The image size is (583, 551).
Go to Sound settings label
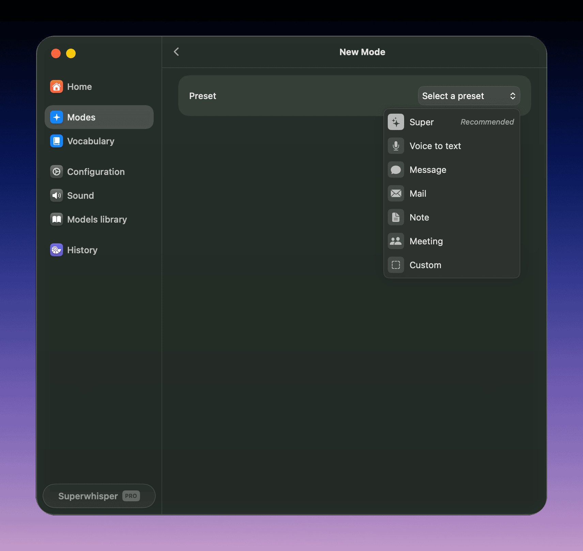click(80, 196)
